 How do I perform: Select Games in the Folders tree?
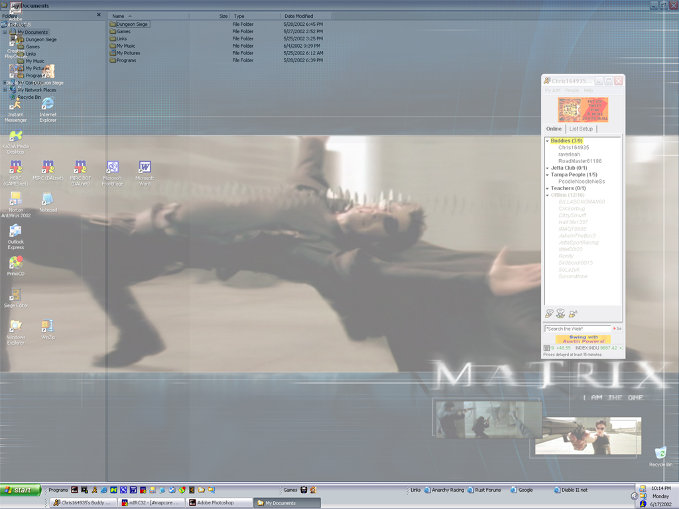29,47
